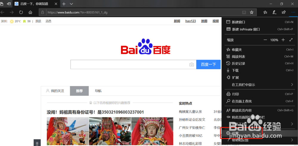Expand the 更多工具 submenu

pyautogui.click(x=260, y=124)
